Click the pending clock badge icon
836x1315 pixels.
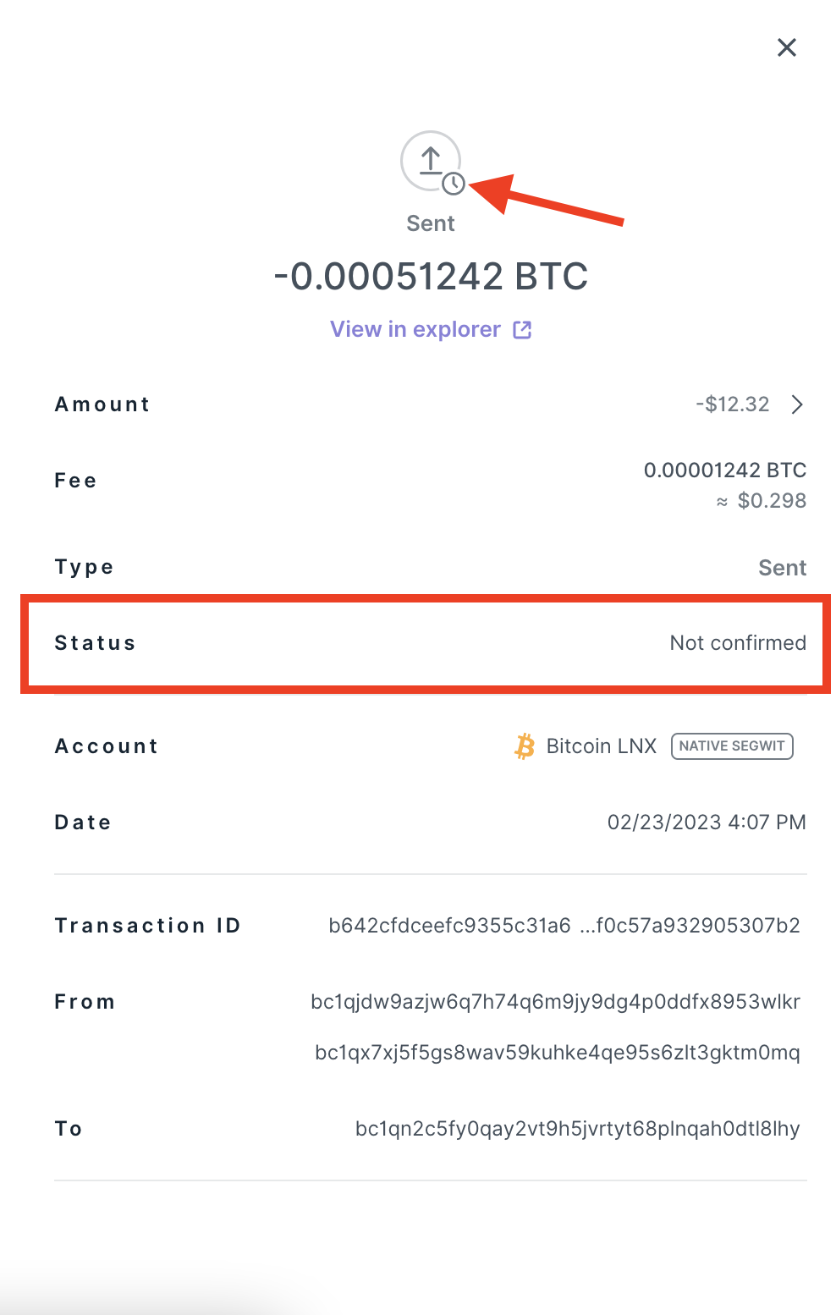[x=454, y=184]
